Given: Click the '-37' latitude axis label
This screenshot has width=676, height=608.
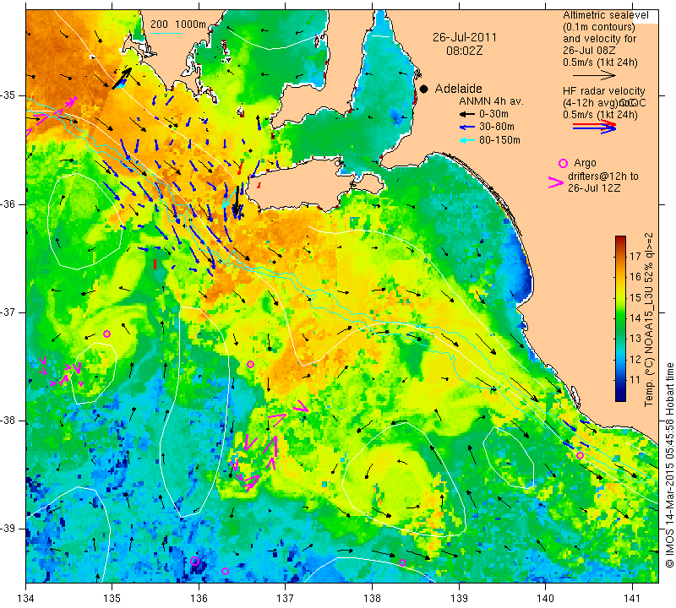Looking at the screenshot, I should point(8,312).
